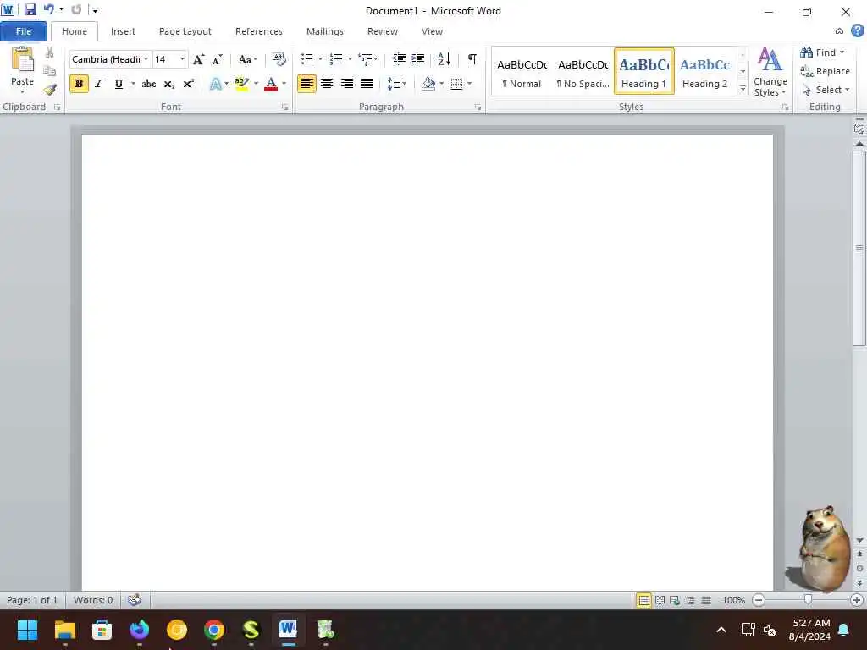The height and width of the screenshot is (650, 867).
Task: Toggle Bold formatting
Action: 79,84
